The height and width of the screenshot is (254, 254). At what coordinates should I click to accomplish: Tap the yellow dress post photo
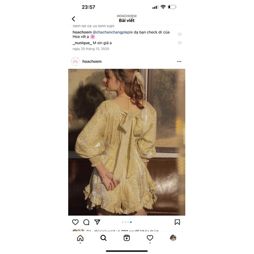coord(127,142)
